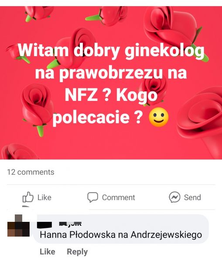The image size is (222, 261).
Task: Click the post line "Witam dobry ginekolog"
Action: [111, 50]
